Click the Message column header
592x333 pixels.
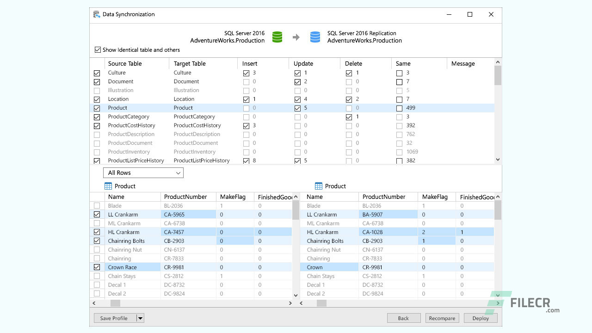click(470, 63)
